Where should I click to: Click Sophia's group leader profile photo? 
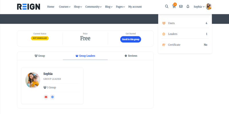(33, 80)
